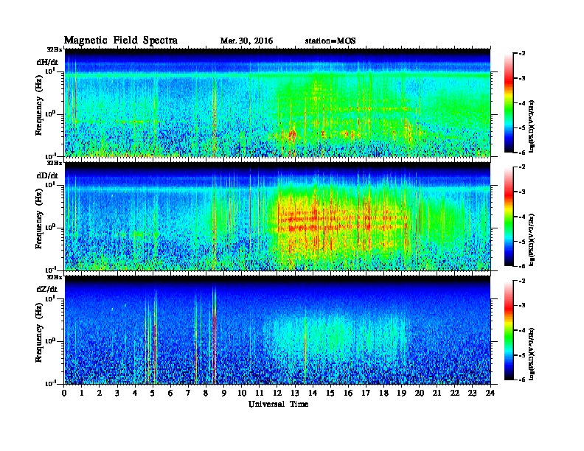Click the log PSD unit label beside dD/dt colorbar

point(532,240)
